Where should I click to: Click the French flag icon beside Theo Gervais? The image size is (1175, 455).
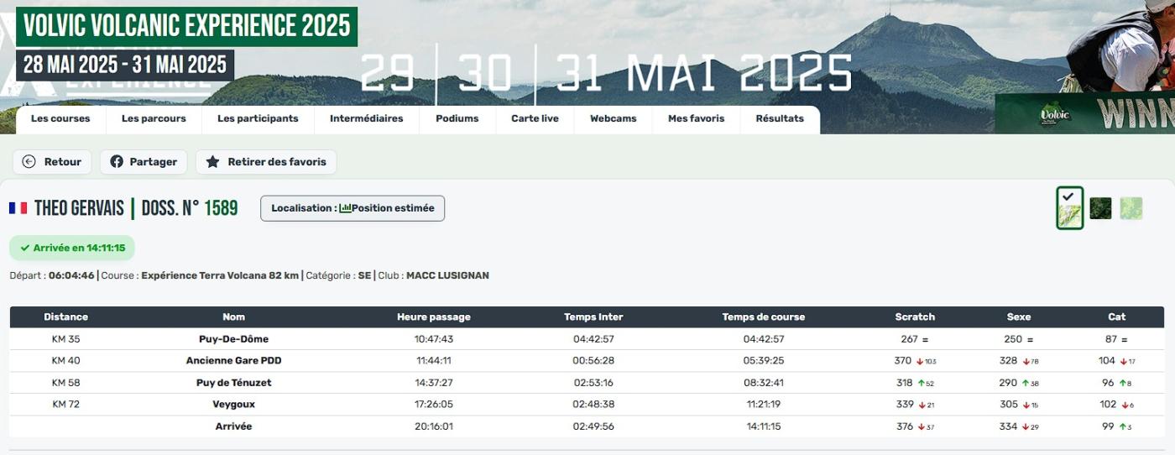click(x=18, y=208)
